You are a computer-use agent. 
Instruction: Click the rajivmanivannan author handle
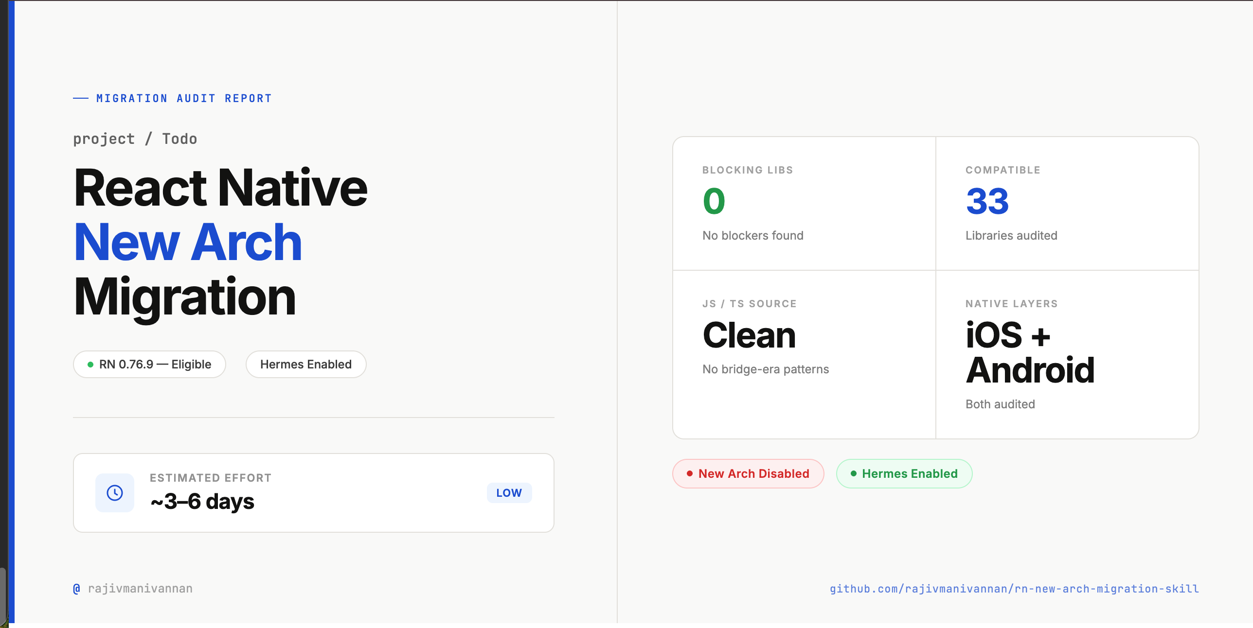[x=140, y=589]
